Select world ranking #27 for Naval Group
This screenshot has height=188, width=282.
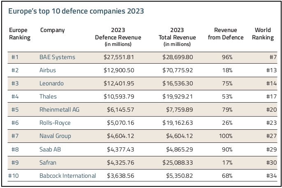point(272,136)
